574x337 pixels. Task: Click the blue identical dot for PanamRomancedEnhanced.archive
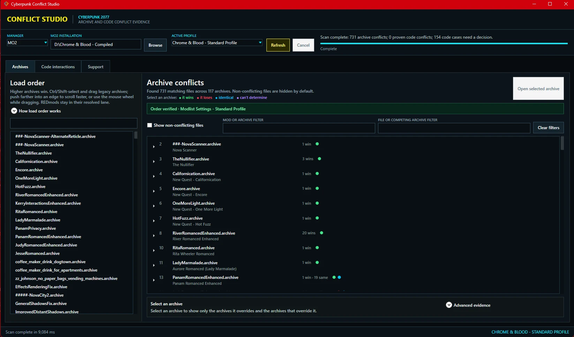339,277
